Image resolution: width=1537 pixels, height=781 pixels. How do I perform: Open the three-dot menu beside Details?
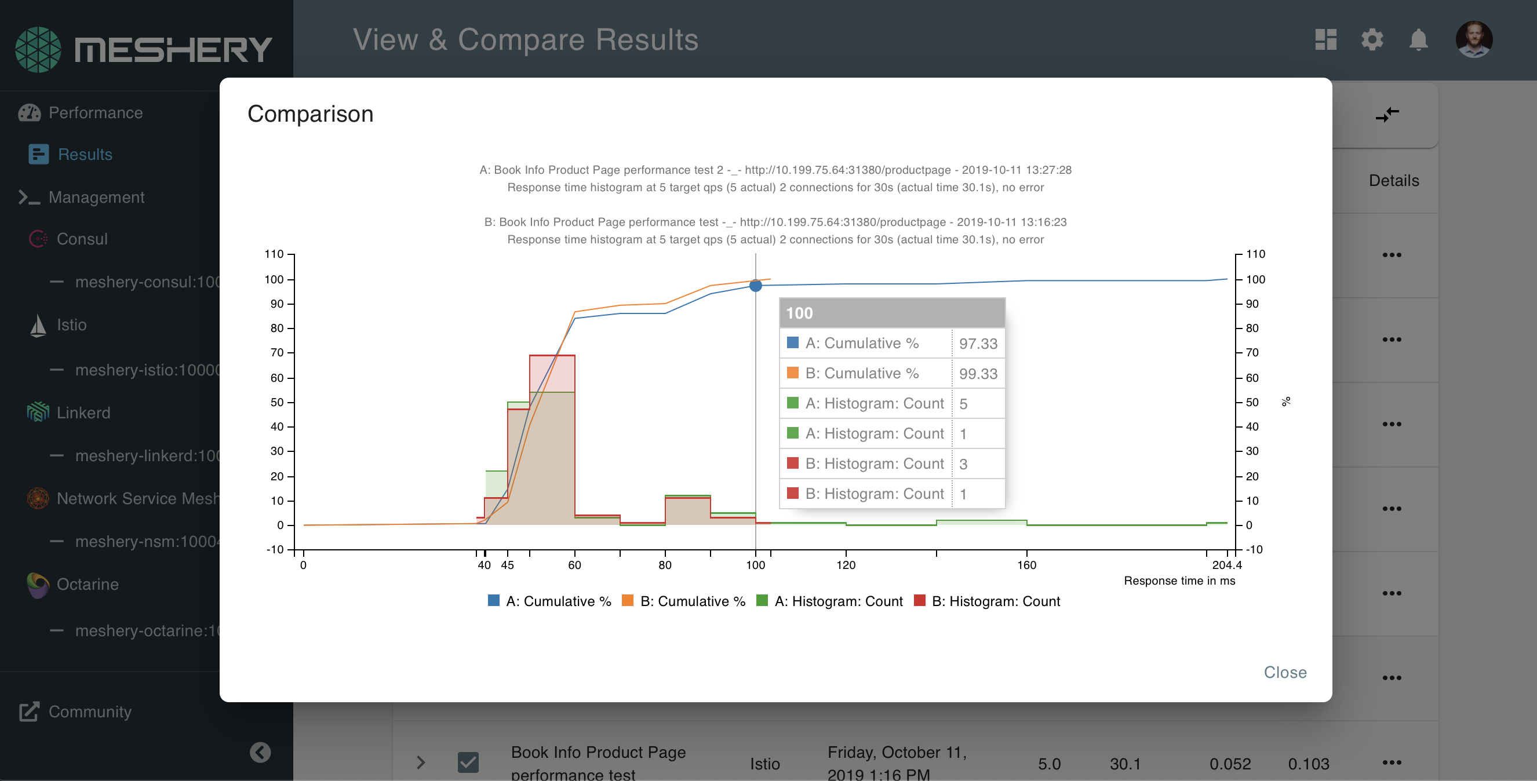coord(1393,254)
